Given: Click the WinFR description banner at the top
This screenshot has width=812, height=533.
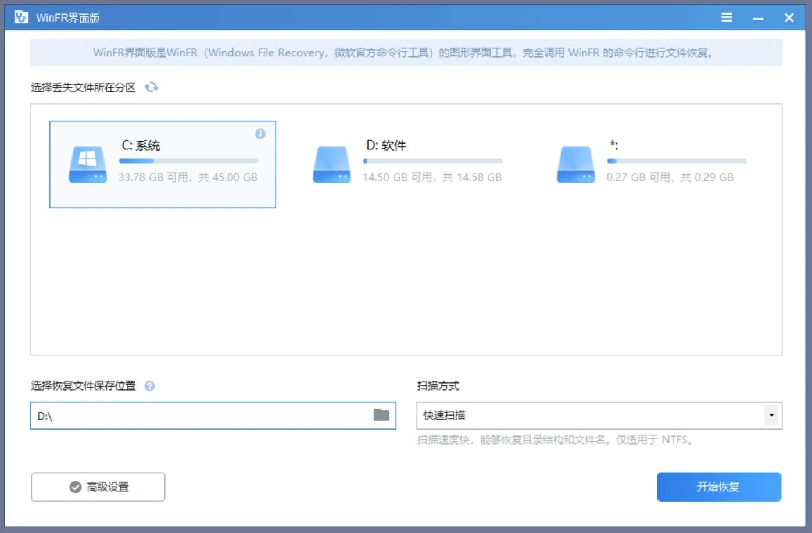Looking at the screenshot, I should click(x=406, y=52).
